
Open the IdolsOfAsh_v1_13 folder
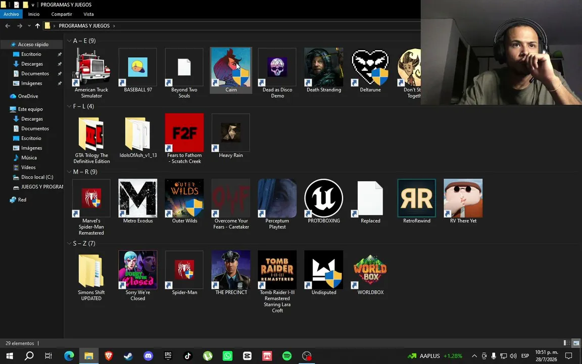(138, 136)
